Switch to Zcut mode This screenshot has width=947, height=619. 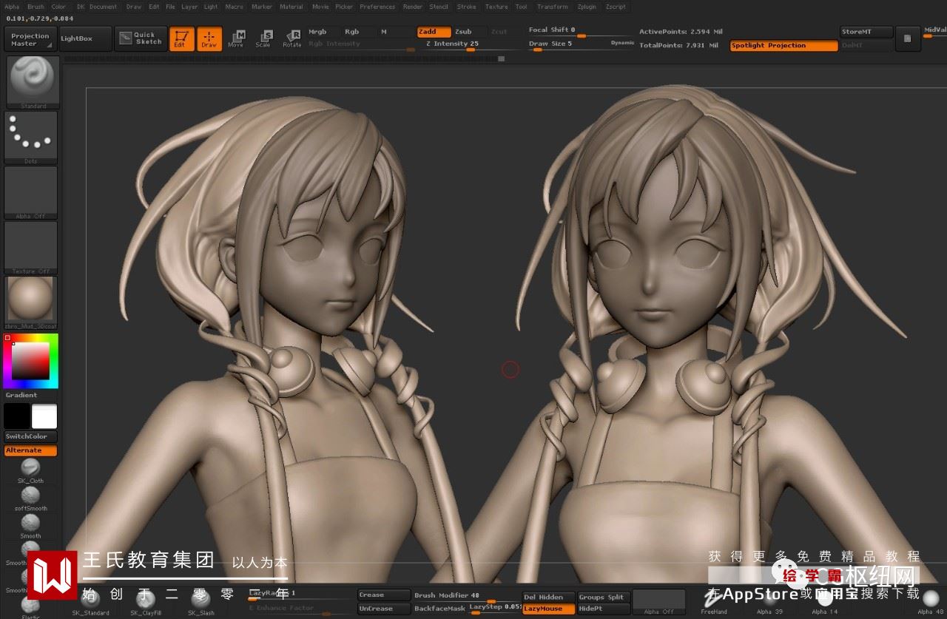click(505, 32)
